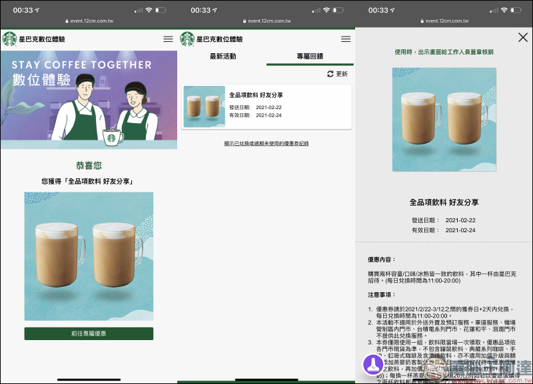Image resolution: width=533 pixels, height=384 pixels.
Task: Click URL event.12cm.com.tw on right screen
Action: [x=447, y=21]
